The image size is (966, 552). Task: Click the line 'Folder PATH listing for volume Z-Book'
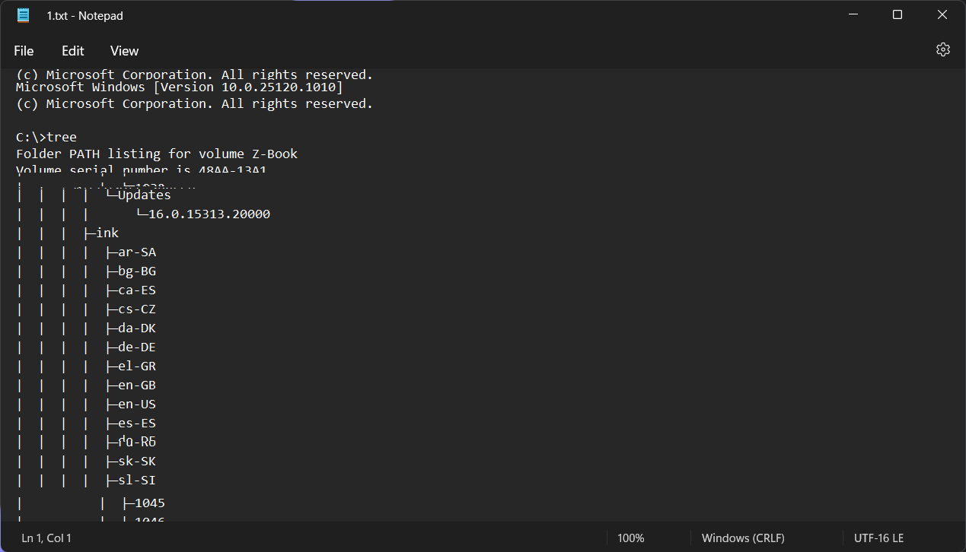pyautogui.click(x=157, y=154)
